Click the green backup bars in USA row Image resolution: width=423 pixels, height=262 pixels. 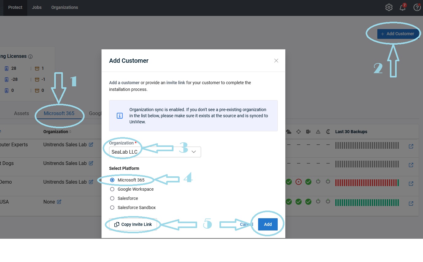click(367, 203)
